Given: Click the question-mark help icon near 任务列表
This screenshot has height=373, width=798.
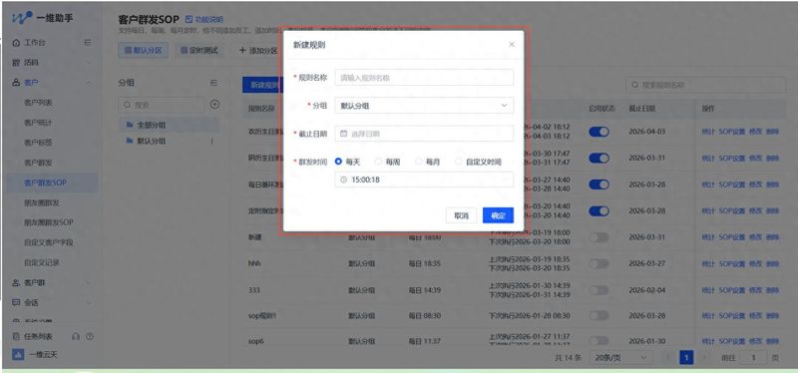Looking at the screenshot, I should tap(90, 336).
